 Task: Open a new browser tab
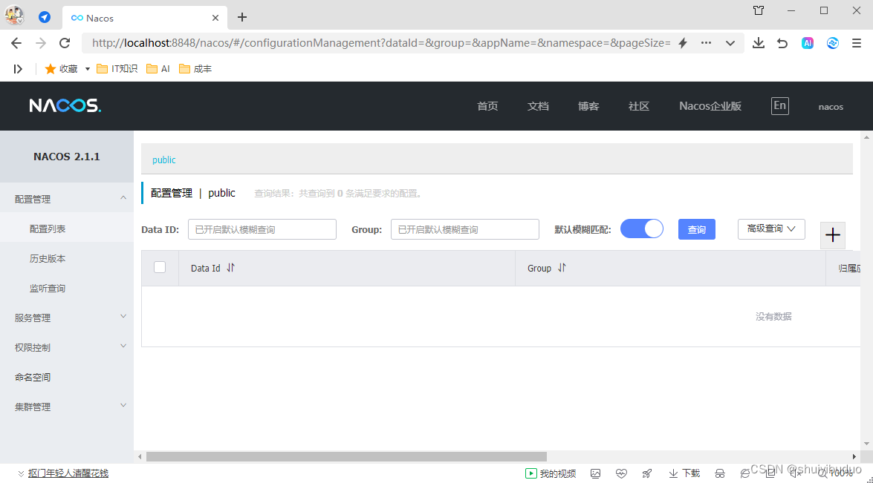[241, 17]
